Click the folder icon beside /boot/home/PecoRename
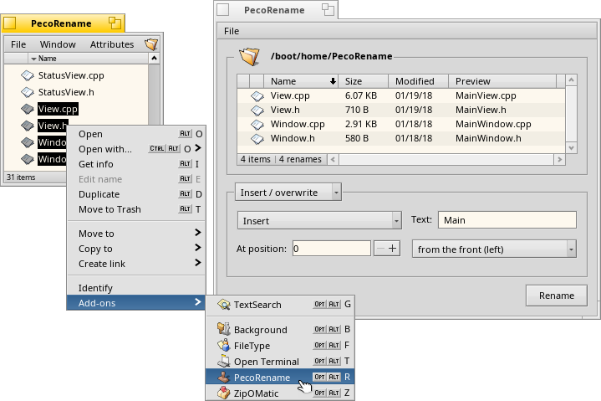Viewport: 601px width, 401px height. (250, 56)
